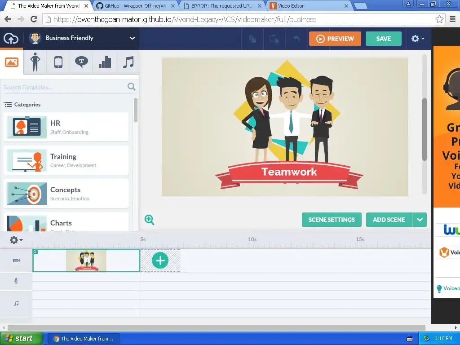Open the Text speech bubble tab
Viewport: 460px width, 345px height.
pyautogui.click(x=81, y=62)
